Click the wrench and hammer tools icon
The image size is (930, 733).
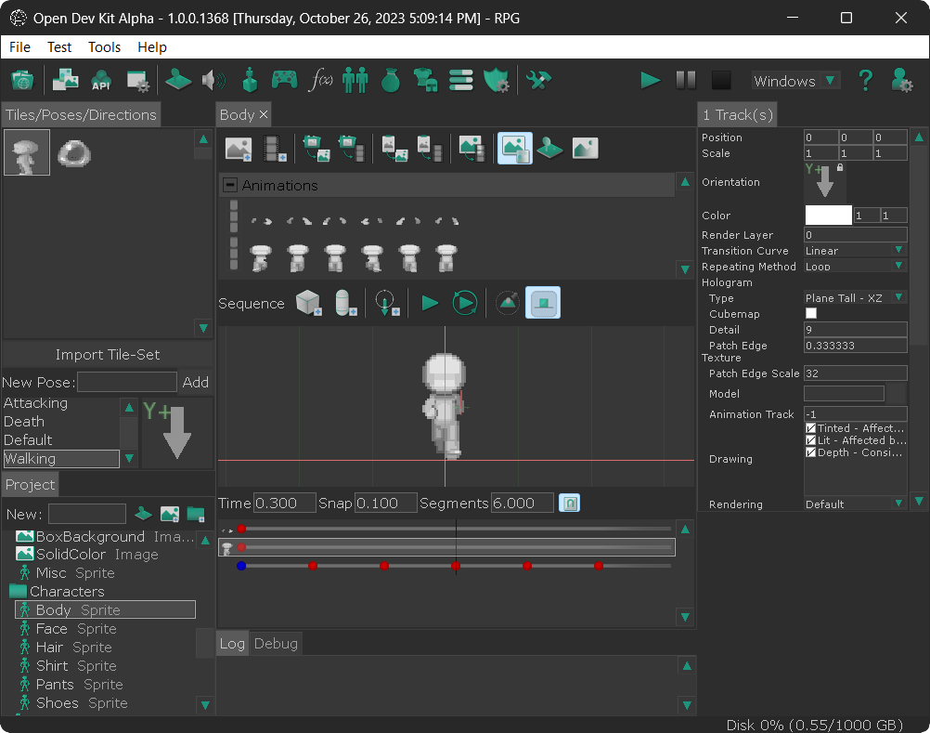coord(538,80)
